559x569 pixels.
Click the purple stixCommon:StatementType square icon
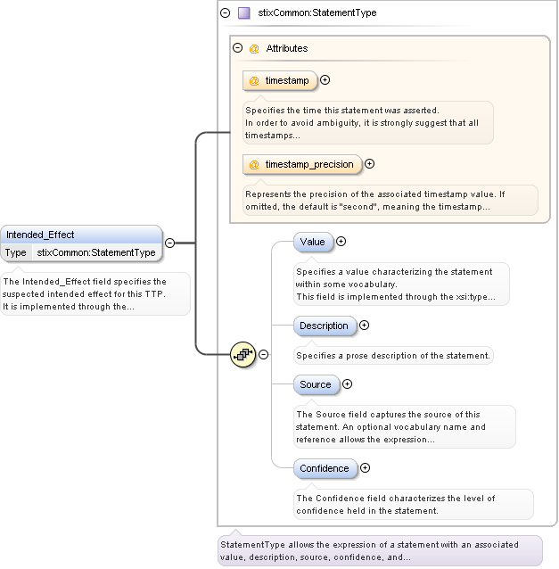244,13
